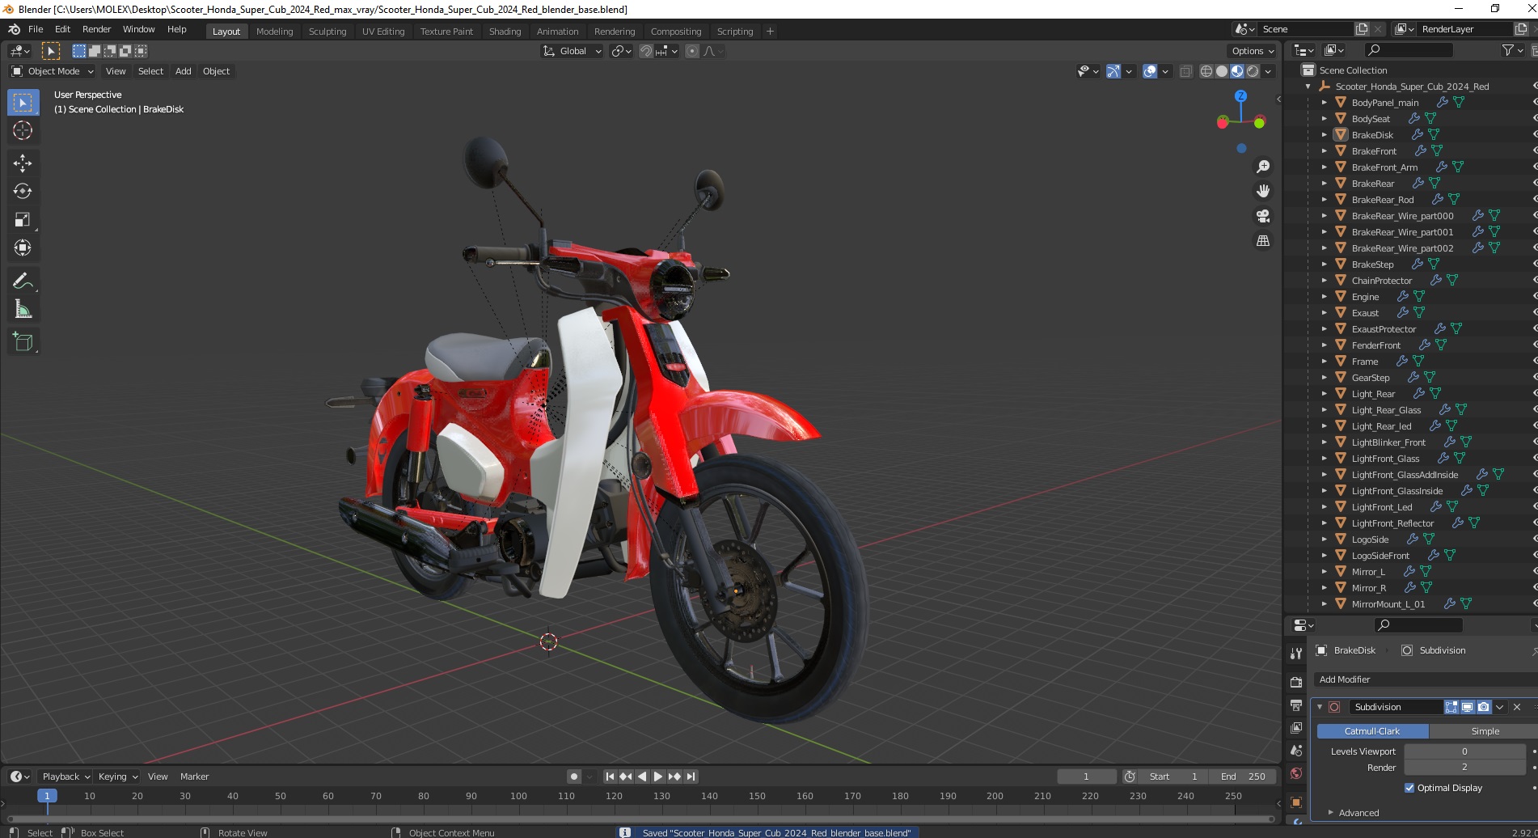The width and height of the screenshot is (1538, 838).
Task: Adjust the Levels Viewport value field
Action: [1464, 751]
